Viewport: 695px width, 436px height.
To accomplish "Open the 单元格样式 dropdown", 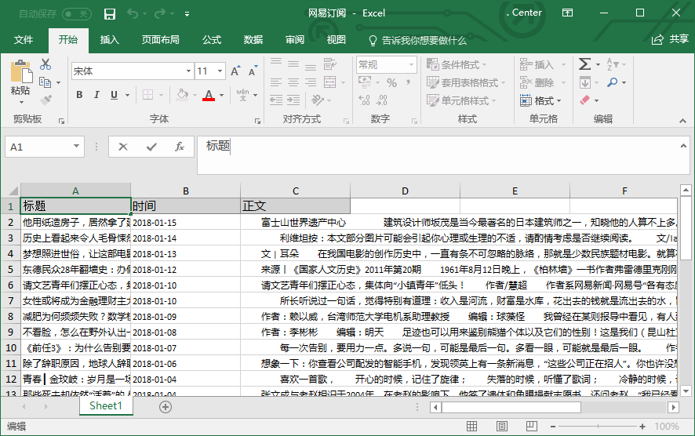I will pyautogui.click(x=461, y=100).
